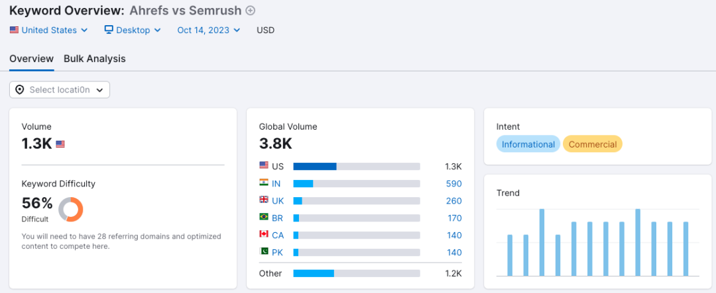Expand the Select location dropdown
The height and width of the screenshot is (293, 716).
click(x=60, y=90)
